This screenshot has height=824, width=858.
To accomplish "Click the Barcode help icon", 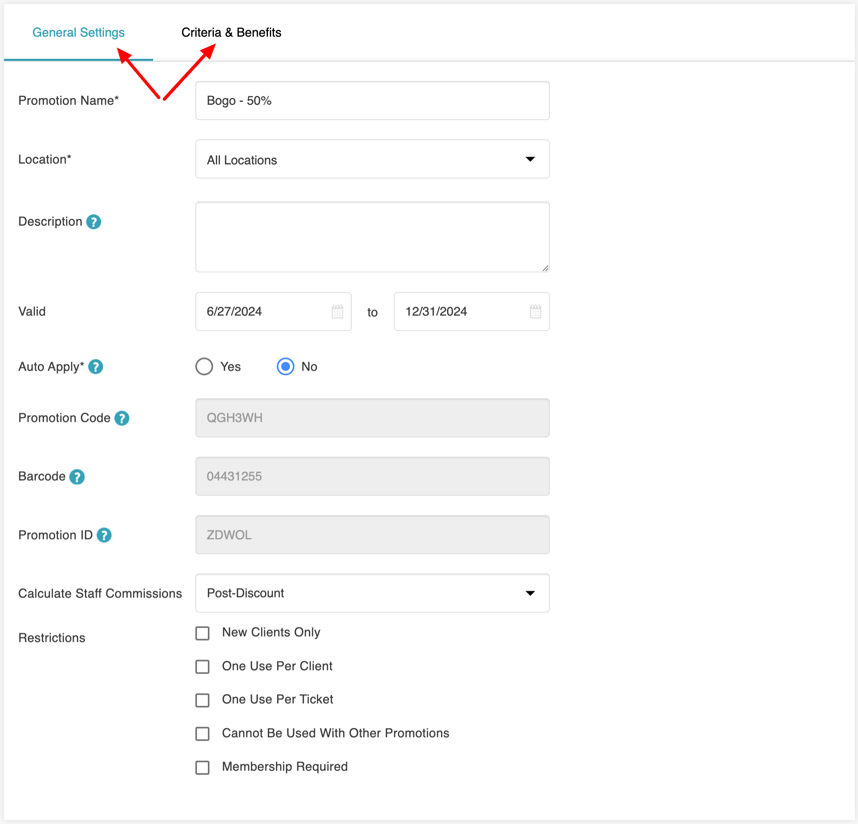I will (x=77, y=477).
